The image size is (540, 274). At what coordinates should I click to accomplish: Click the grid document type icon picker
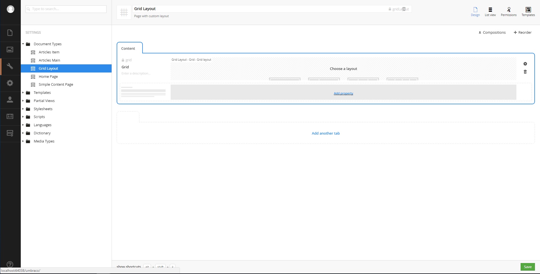[x=124, y=12]
